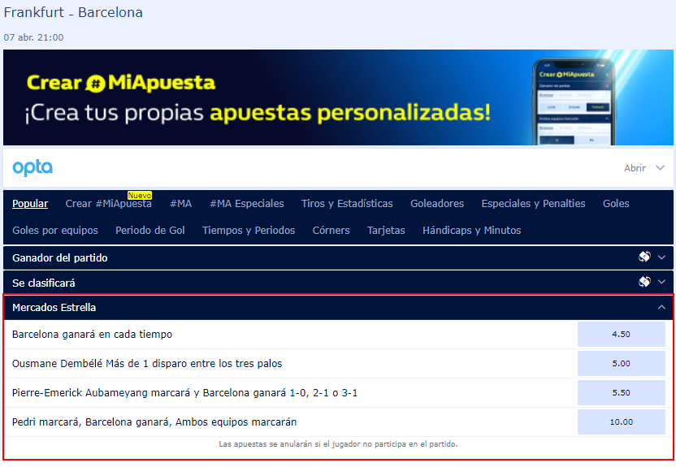Click the Ganador del partido header title

(60, 257)
